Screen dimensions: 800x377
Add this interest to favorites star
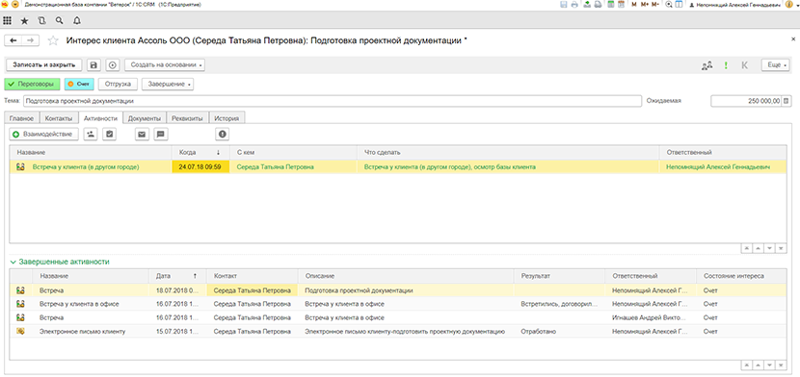coord(53,40)
